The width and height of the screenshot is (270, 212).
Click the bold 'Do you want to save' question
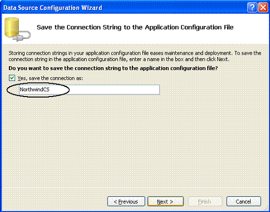point(113,68)
